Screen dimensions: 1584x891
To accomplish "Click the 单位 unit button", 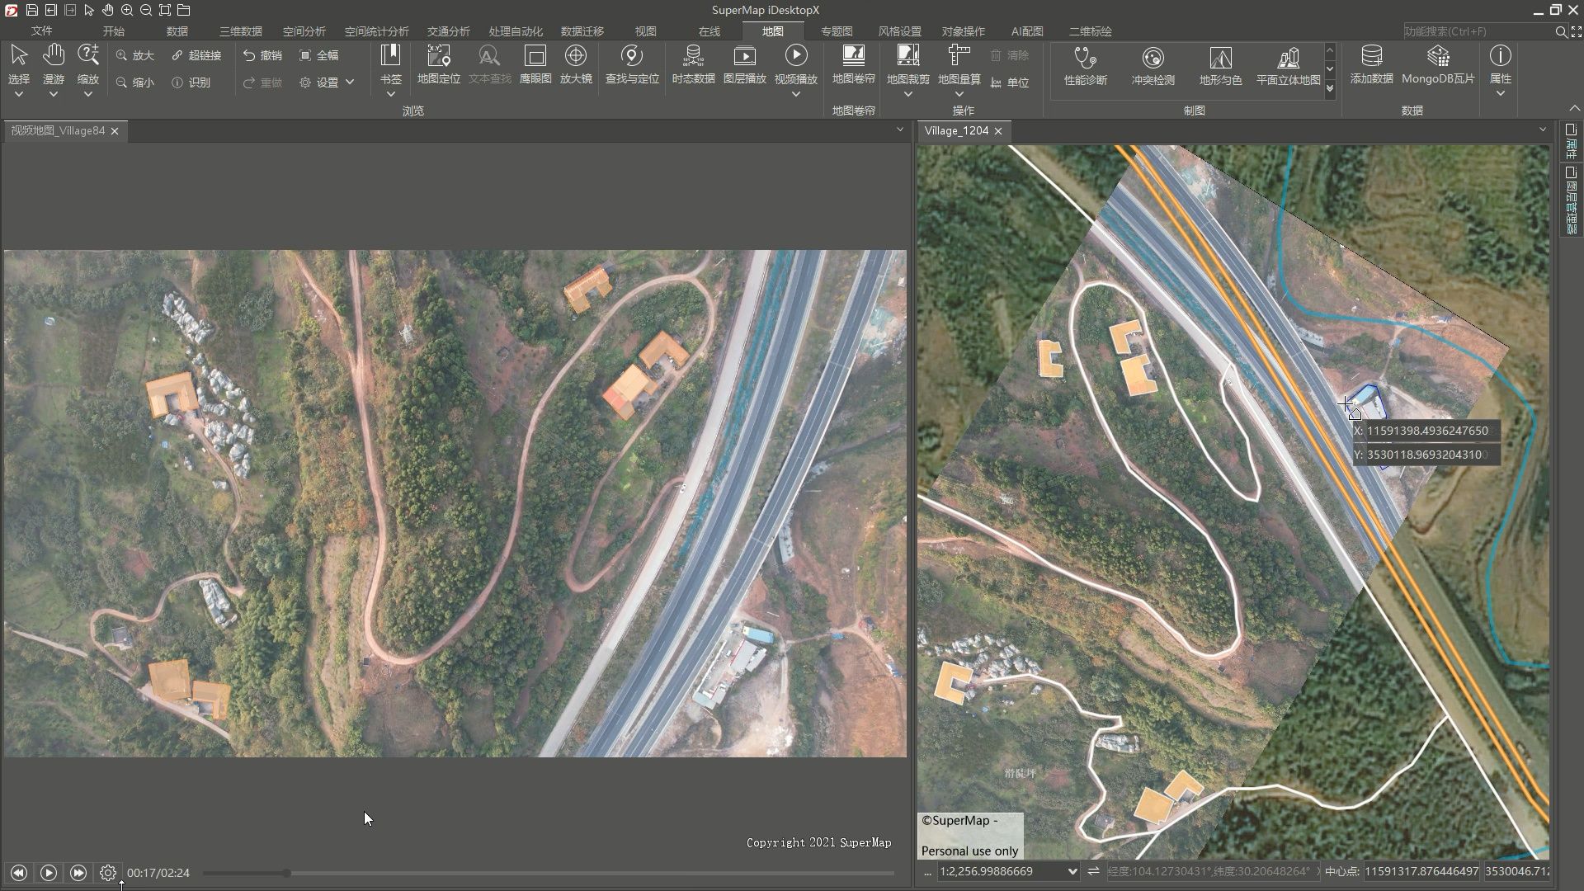I will pyautogui.click(x=1011, y=82).
